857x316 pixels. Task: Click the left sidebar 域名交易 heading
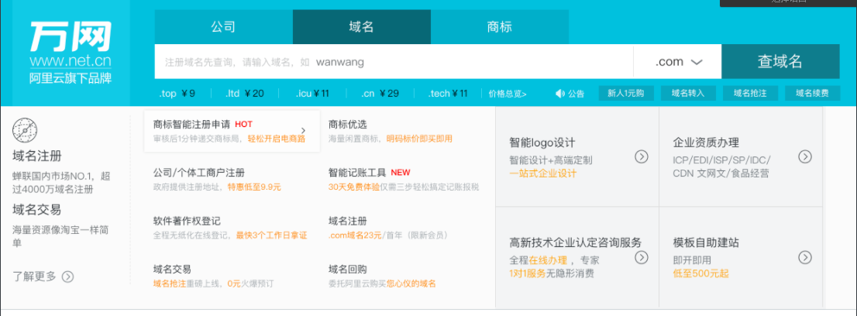point(36,209)
